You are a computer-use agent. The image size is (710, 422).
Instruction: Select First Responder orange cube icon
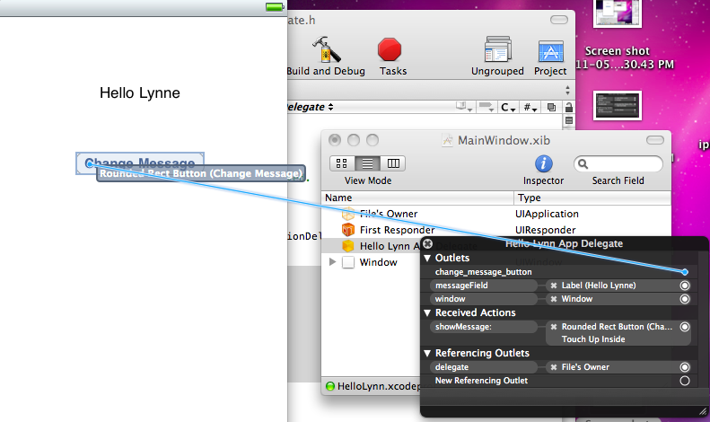[348, 230]
